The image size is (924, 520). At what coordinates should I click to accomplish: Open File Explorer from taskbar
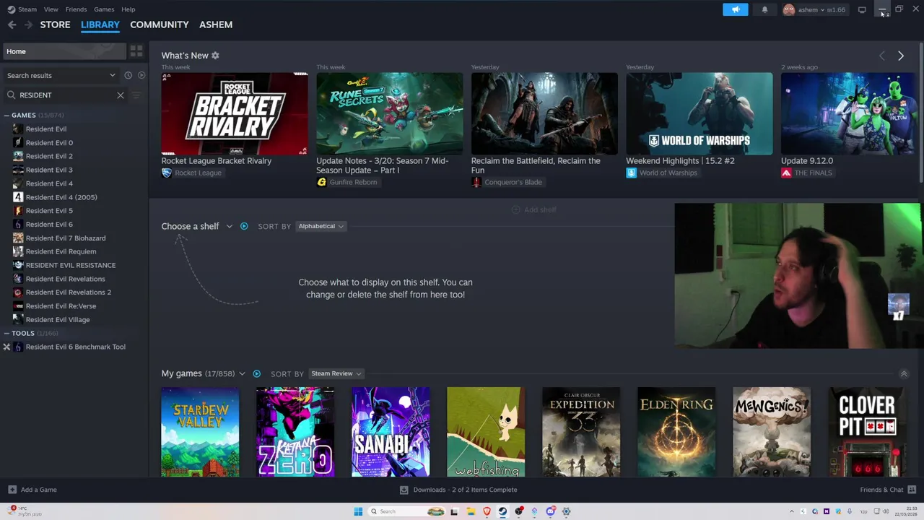pos(471,511)
